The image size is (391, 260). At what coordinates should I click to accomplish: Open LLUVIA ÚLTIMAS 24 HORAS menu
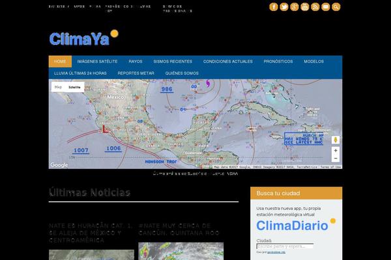(x=80, y=73)
